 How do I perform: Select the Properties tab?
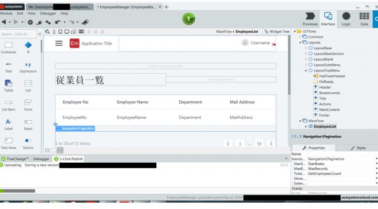click(x=314, y=148)
